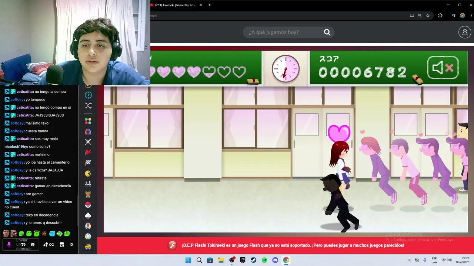Open Steam from taskbar
The width and height of the screenshot is (474, 266).
[253, 260]
